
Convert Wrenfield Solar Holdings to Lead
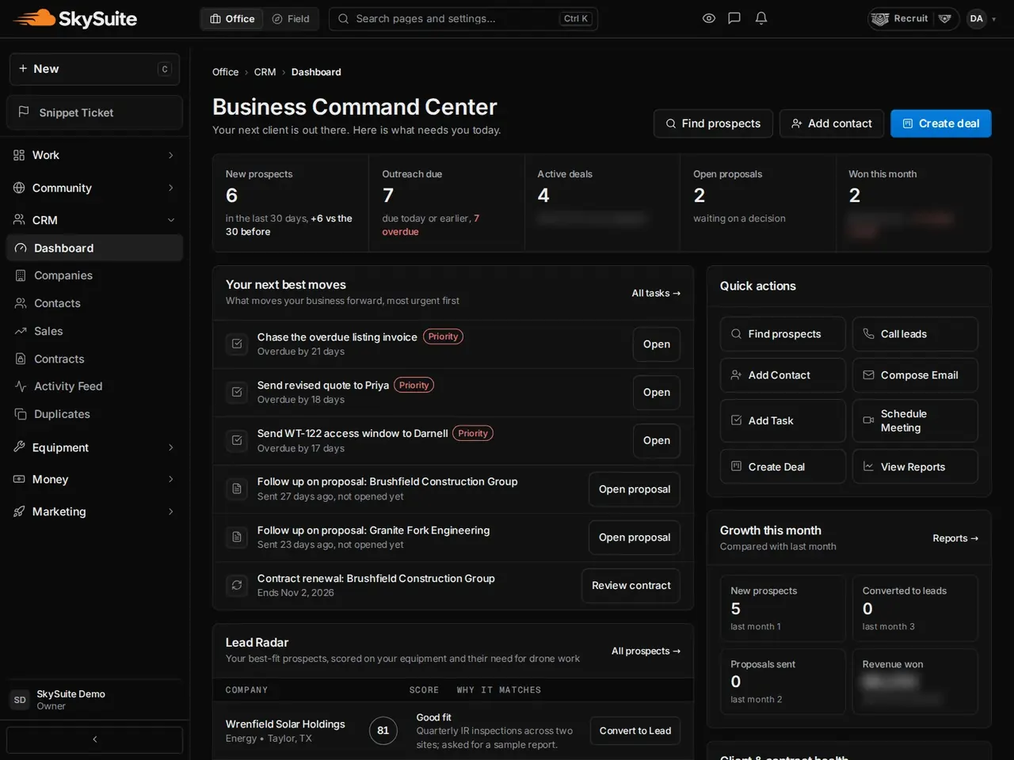click(x=635, y=731)
